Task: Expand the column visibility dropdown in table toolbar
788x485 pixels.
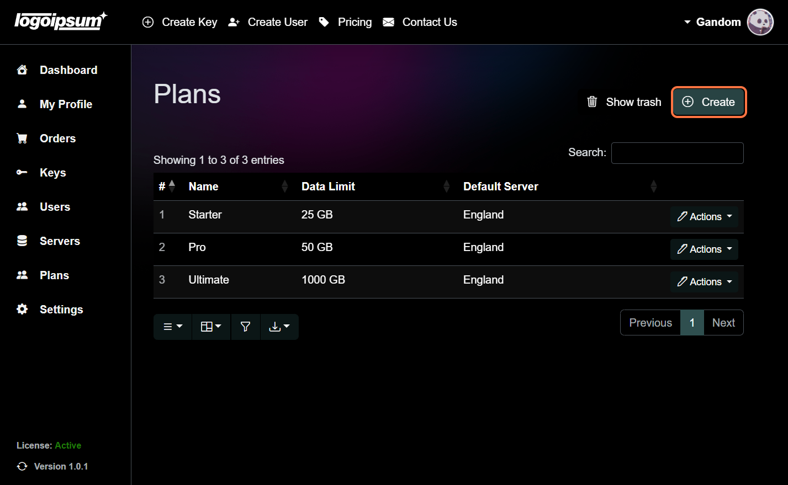Action: [211, 327]
